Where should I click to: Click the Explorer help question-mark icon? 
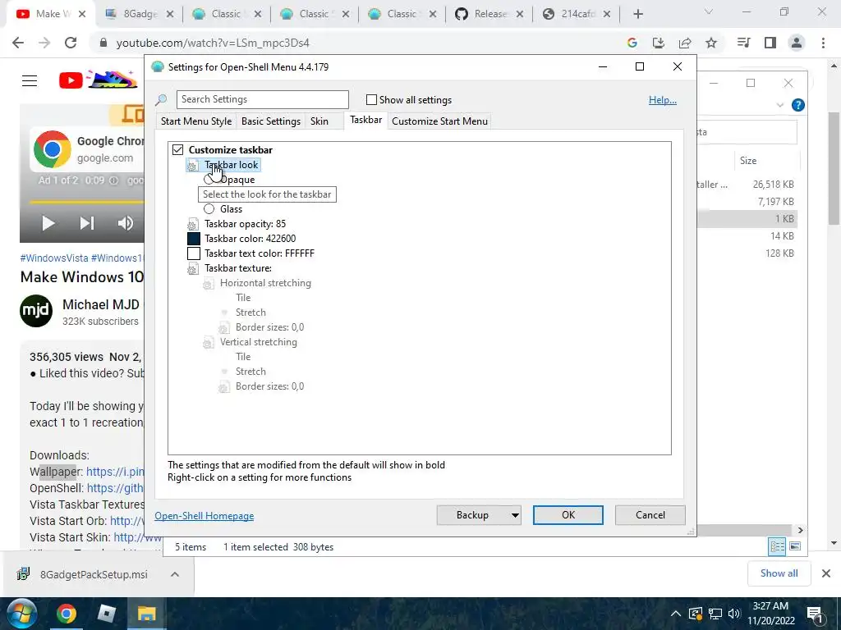click(798, 105)
